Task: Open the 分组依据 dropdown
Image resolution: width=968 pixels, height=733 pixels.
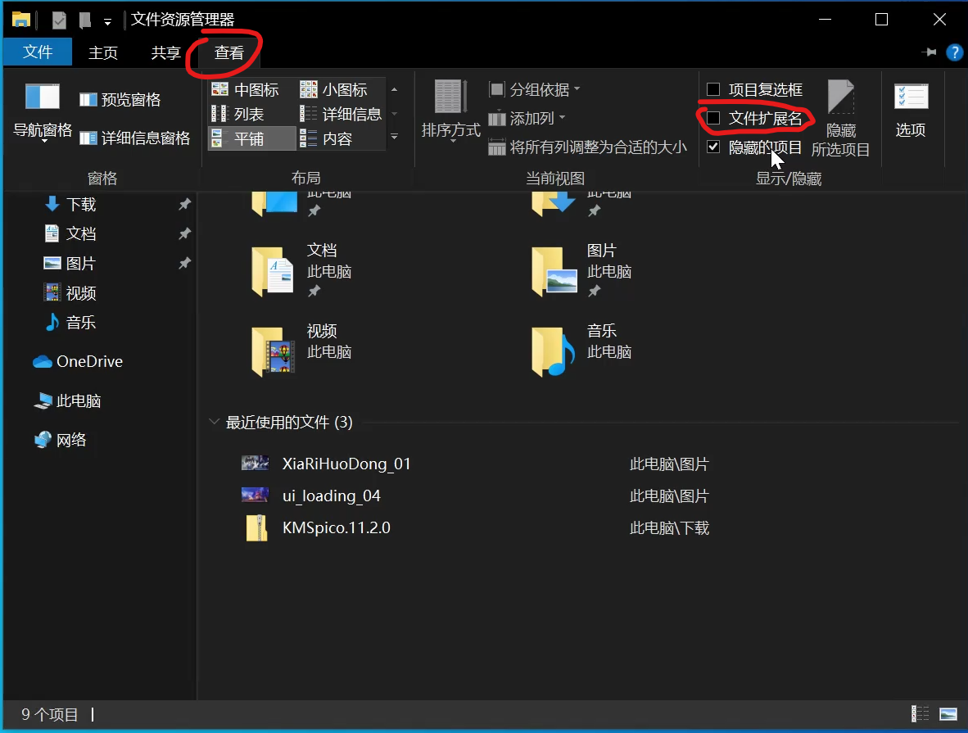Action: click(535, 89)
